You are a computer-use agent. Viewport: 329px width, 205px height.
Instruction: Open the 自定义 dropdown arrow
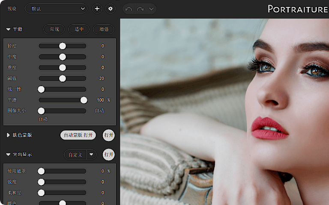tap(91, 155)
